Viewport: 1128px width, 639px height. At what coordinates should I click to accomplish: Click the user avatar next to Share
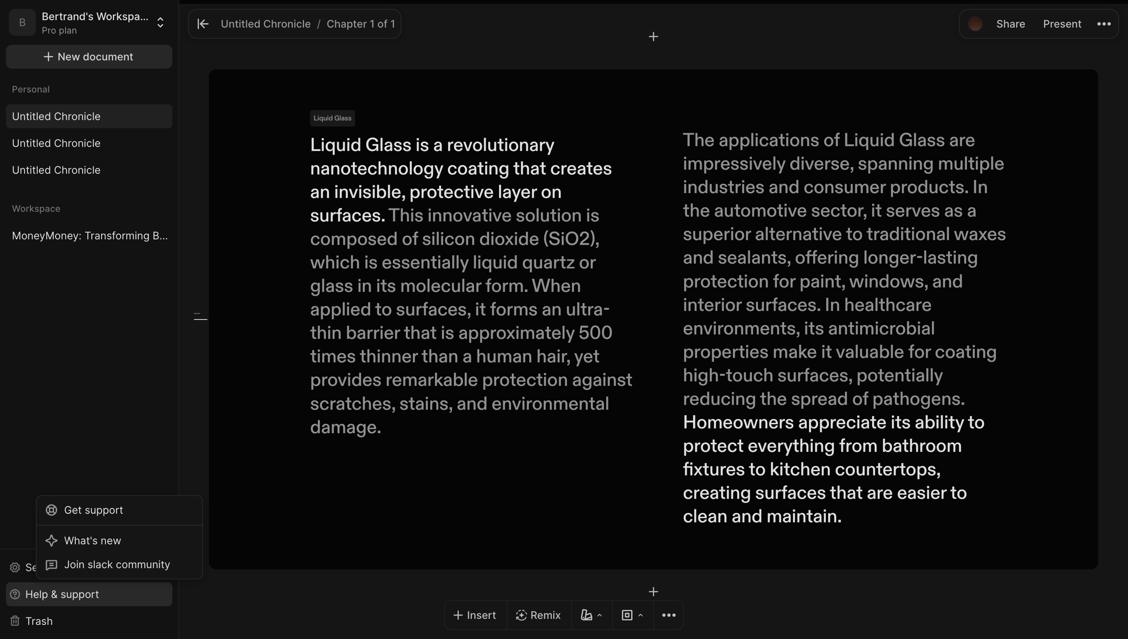pos(975,24)
